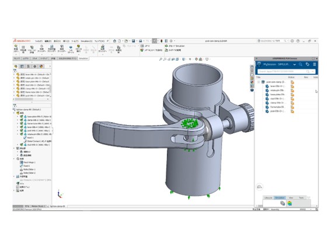Open dropdown under New Study button
This screenshot has height=249, width=331.
(x=16, y=54)
